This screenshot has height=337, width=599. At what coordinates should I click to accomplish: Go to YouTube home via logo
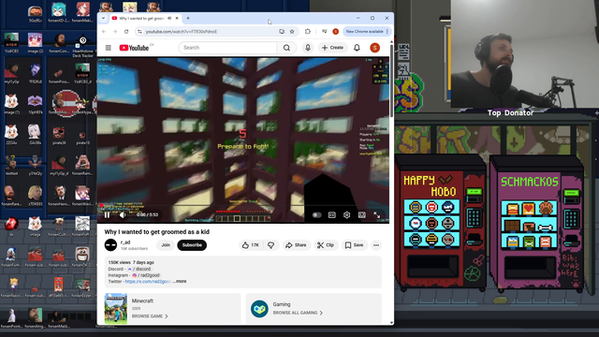tap(134, 48)
